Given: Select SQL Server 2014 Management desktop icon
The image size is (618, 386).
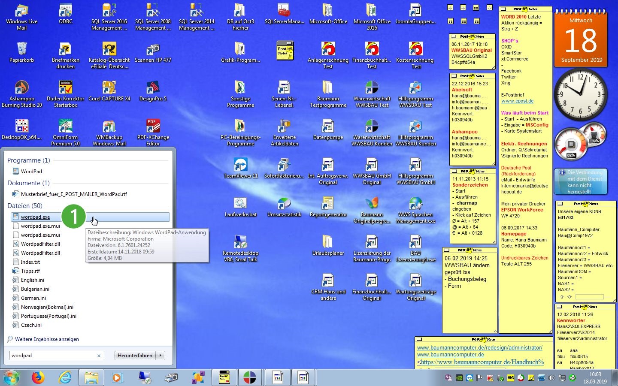Looking at the screenshot, I should (x=197, y=17).
